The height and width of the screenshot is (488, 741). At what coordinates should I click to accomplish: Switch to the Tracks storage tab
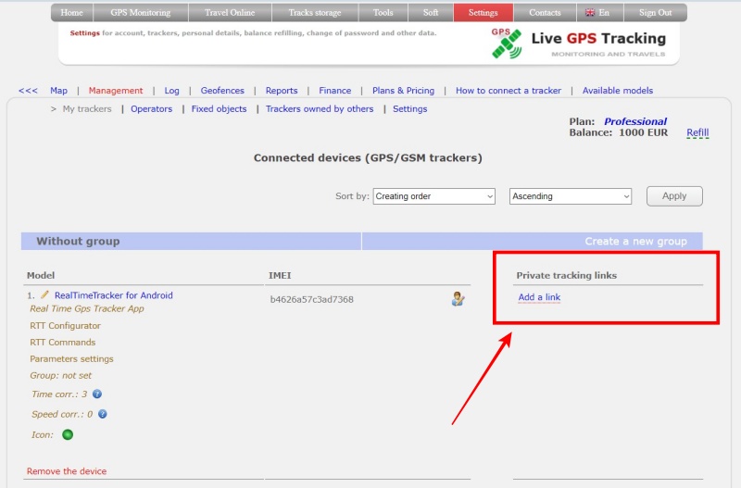pos(315,13)
